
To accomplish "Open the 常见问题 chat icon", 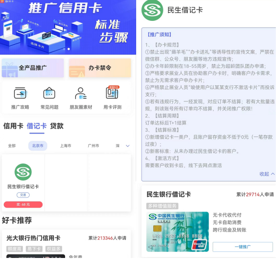I will [x=49, y=94].
